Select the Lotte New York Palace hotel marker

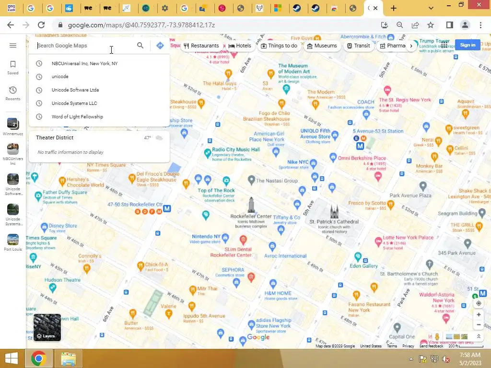pos(378,241)
